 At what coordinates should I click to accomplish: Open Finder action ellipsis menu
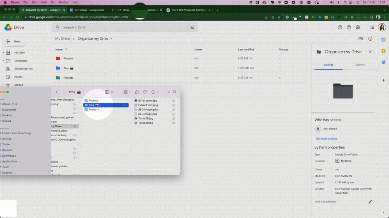155,92
